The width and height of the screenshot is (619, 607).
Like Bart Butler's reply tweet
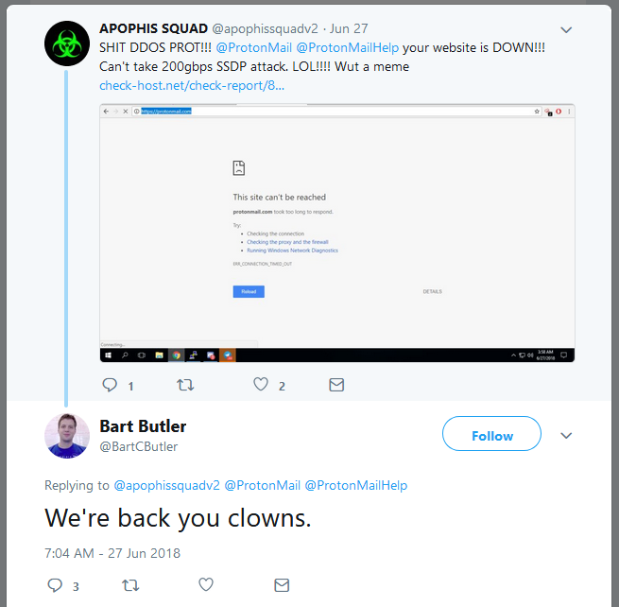(x=205, y=585)
